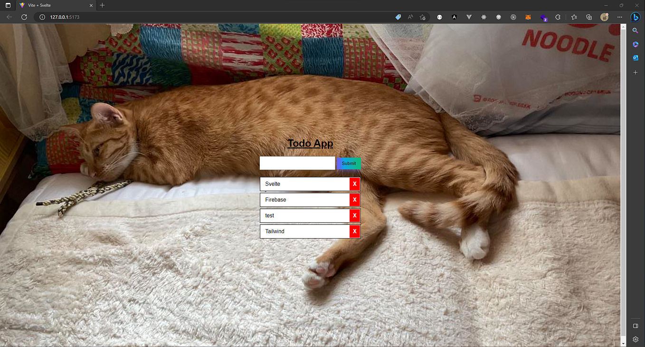
Task: Open the browser profile avatar menu
Action: pyautogui.click(x=604, y=17)
